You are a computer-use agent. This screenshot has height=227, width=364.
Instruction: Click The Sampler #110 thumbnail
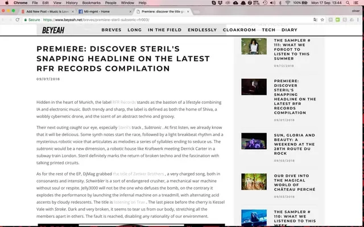point(254,218)
